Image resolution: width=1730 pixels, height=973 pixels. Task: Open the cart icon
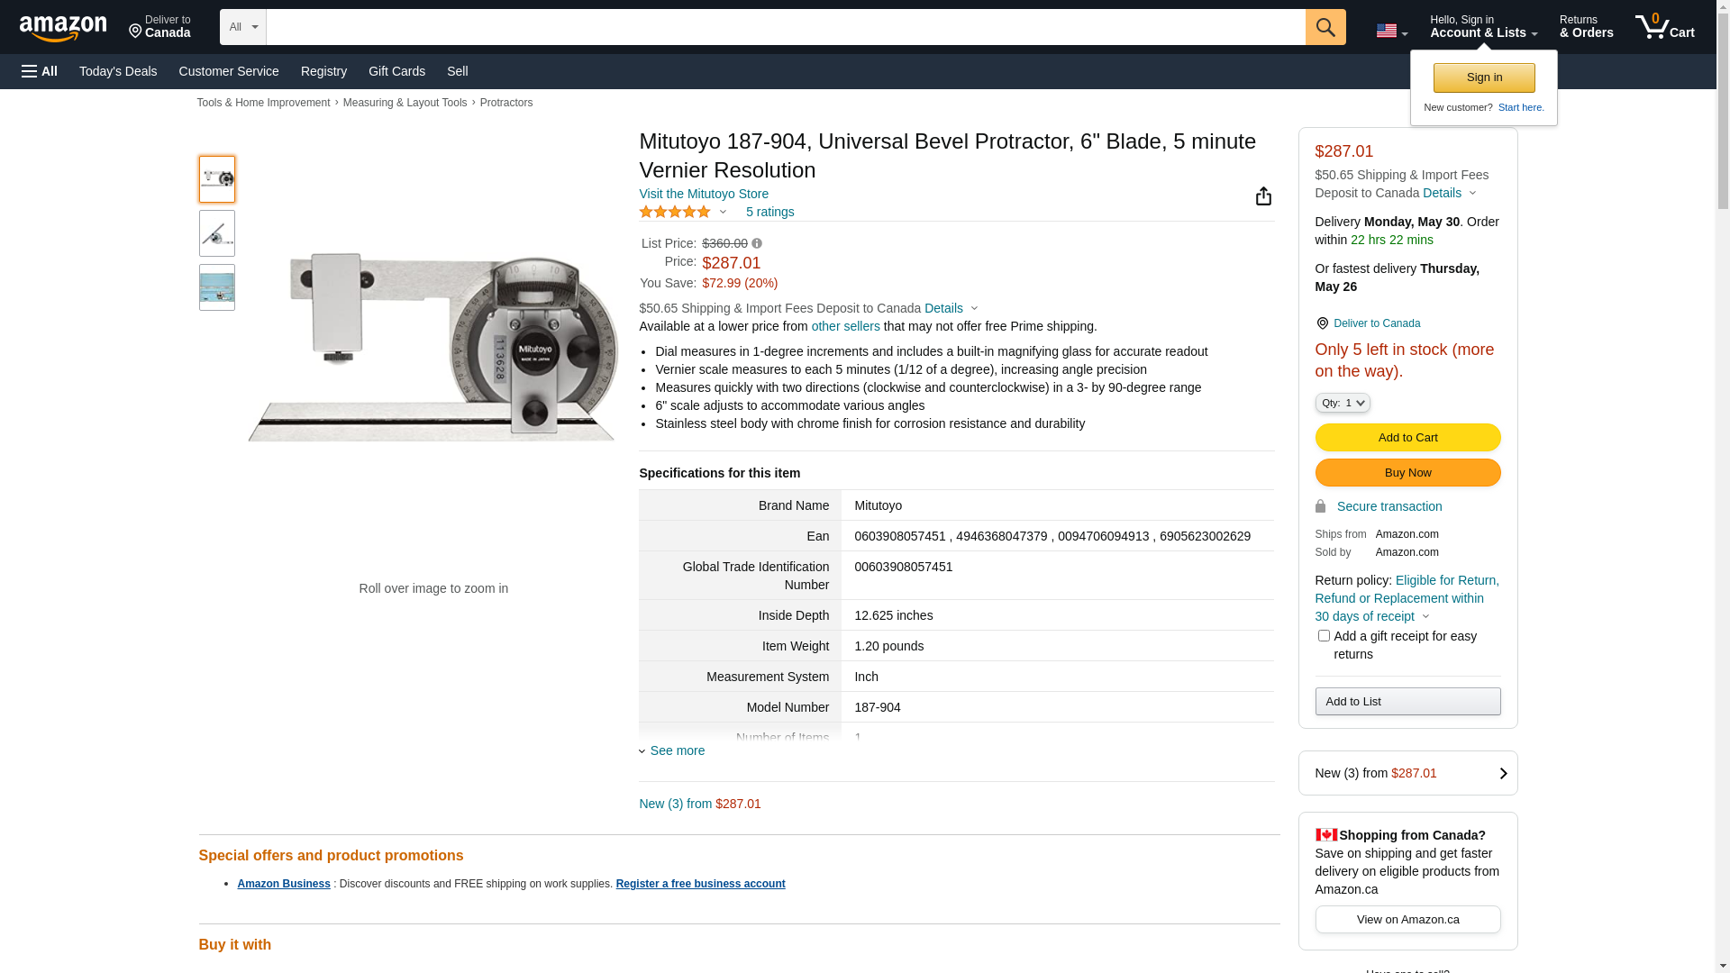pyautogui.click(x=1663, y=27)
